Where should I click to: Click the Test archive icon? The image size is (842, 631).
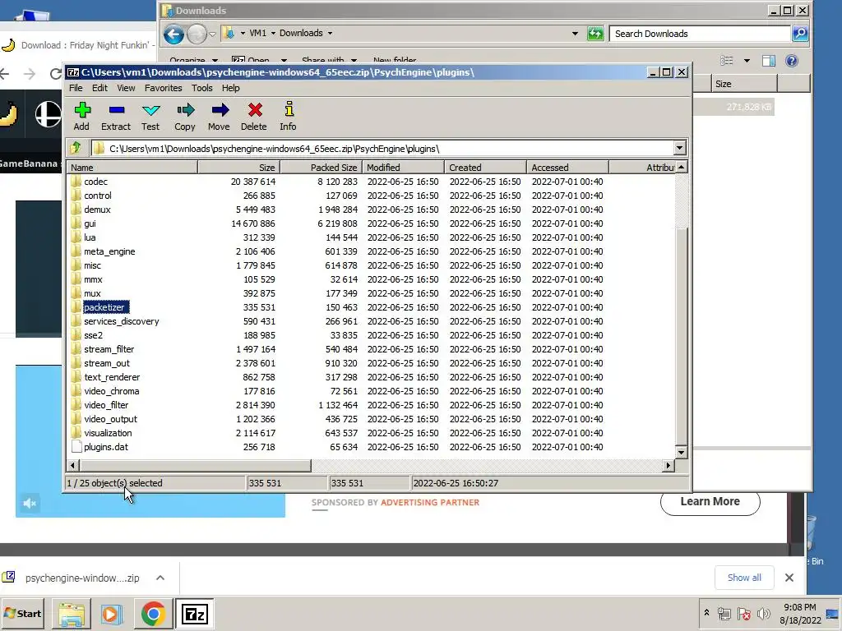[150, 116]
